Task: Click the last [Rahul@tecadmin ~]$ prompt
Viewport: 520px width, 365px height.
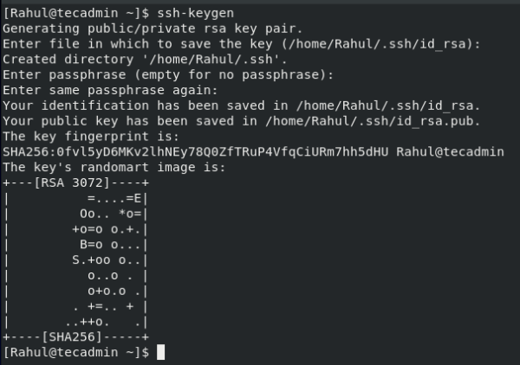Action: click(76, 352)
